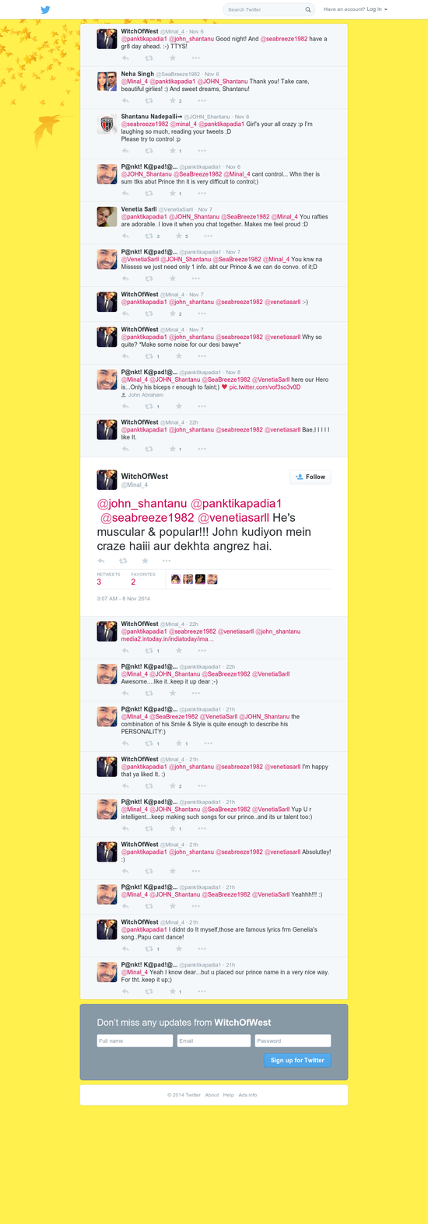Click Sign up for Twitter button
This screenshot has height=1224, width=428.
(x=297, y=1060)
